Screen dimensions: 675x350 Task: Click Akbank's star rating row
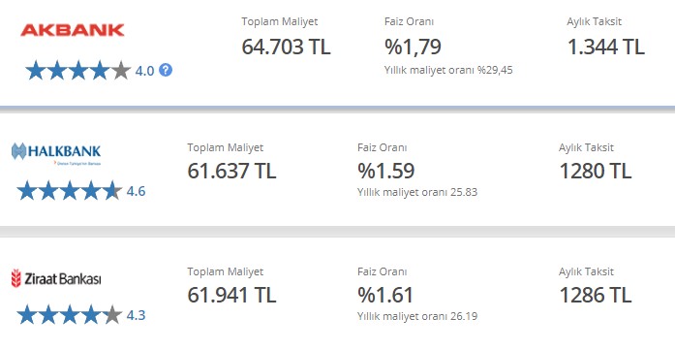(77, 70)
